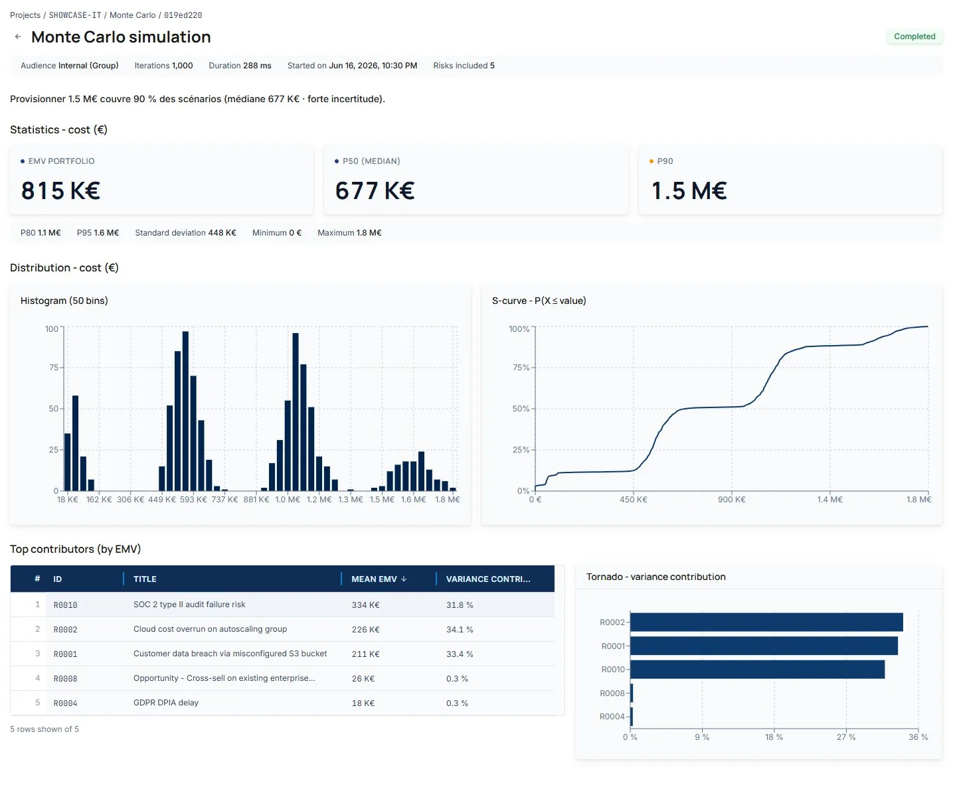
Task: Click the P90 orange legend dot
Action: pos(651,161)
